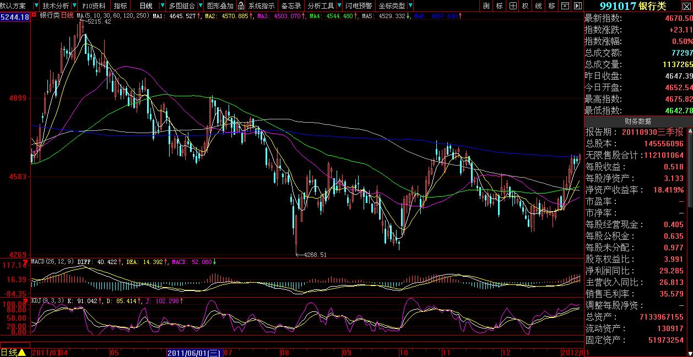Click the 净利润同比 value 29.285
This screenshot has height=357, width=693.
point(672,271)
